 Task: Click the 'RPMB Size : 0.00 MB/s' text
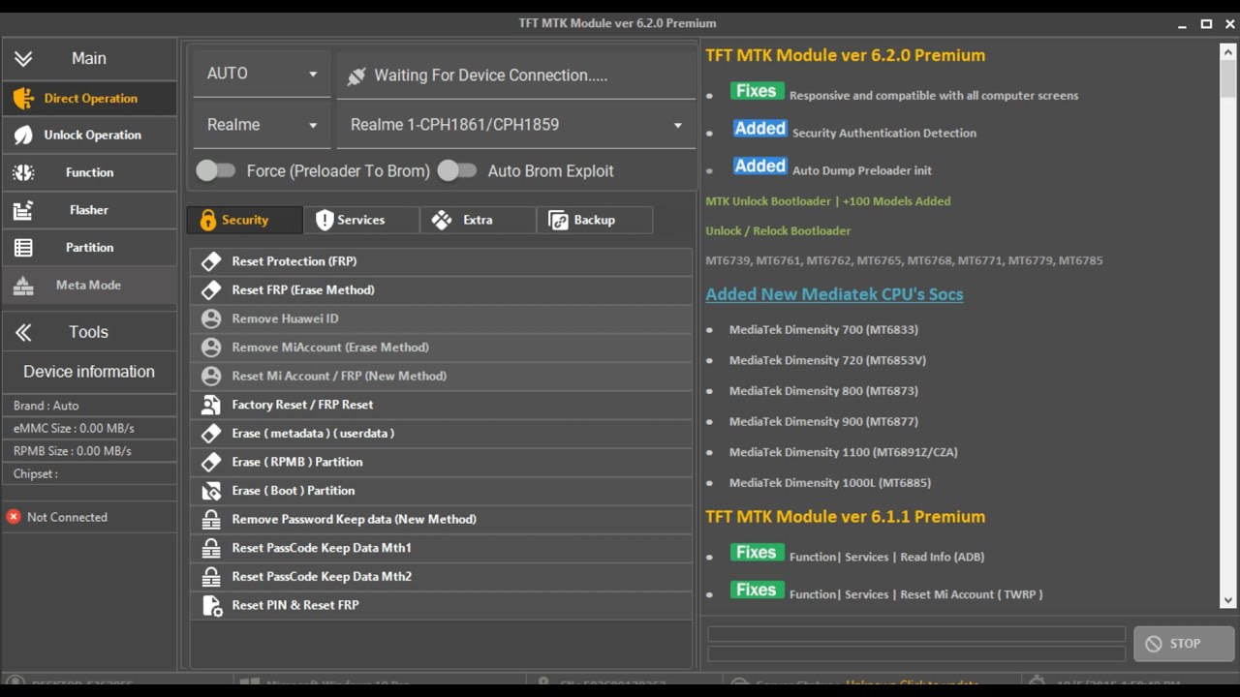click(72, 451)
